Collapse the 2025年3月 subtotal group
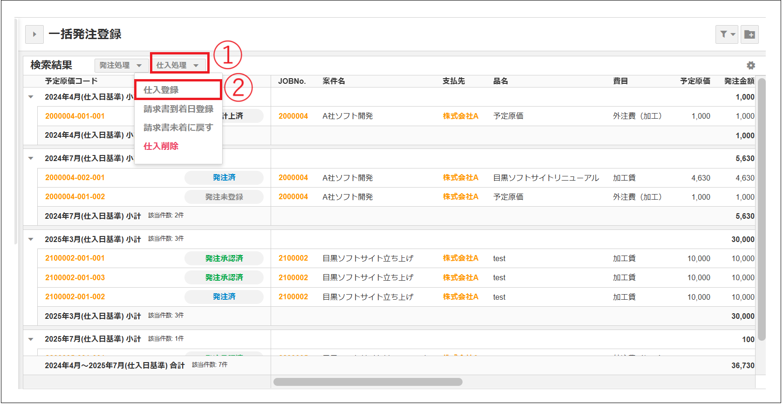 [31, 239]
